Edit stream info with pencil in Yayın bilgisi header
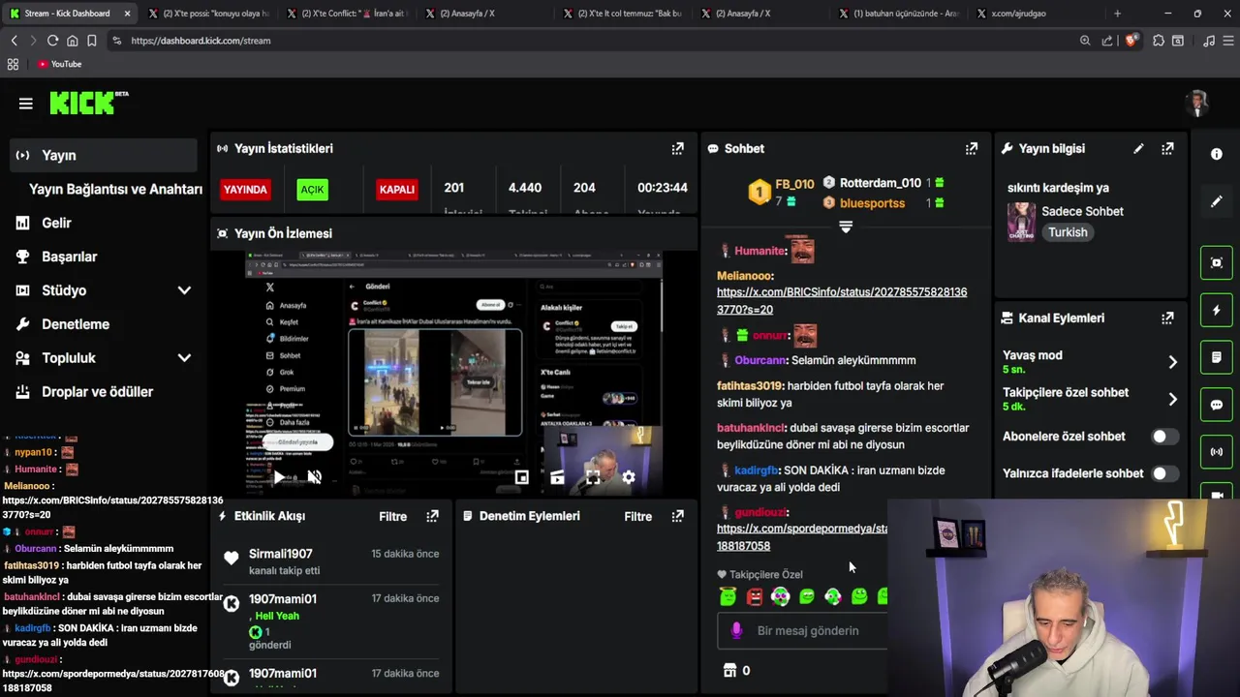The height and width of the screenshot is (697, 1240). point(1138,148)
